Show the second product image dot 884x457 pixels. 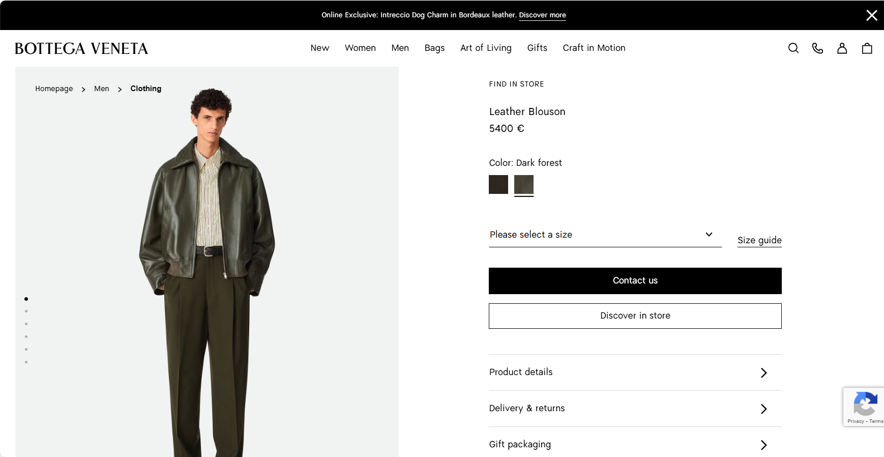pyautogui.click(x=26, y=311)
